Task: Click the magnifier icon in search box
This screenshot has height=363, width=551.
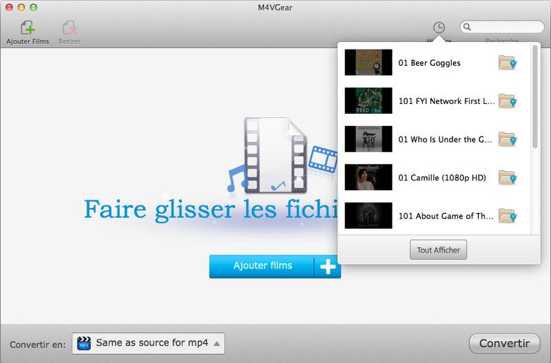Action: click(x=467, y=27)
